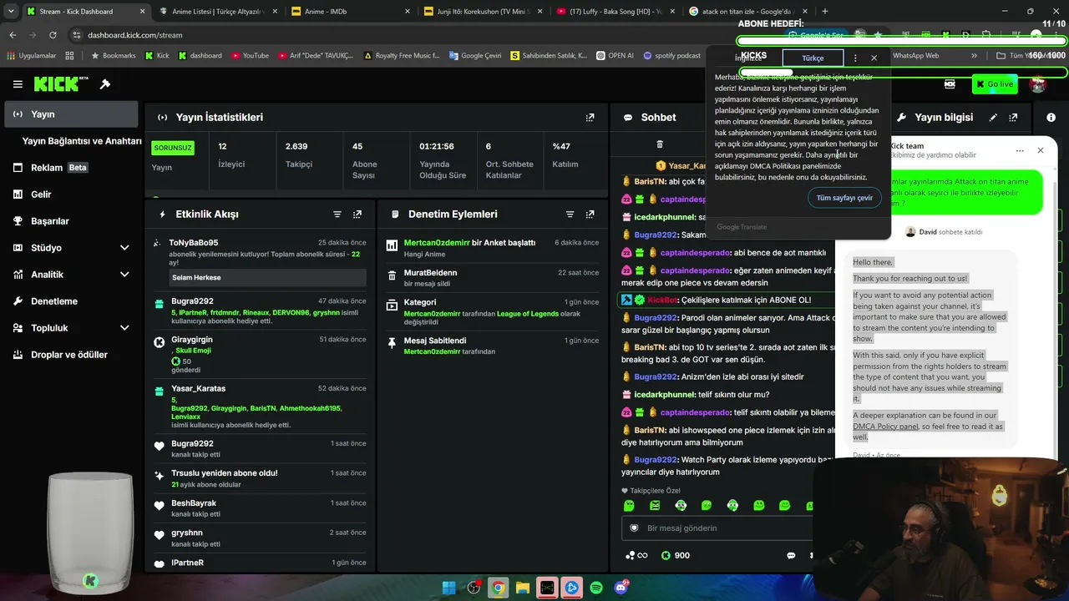Open the Gelir sidebar page
The height and width of the screenshot is (601, 1069).
[x=71, y=194]
